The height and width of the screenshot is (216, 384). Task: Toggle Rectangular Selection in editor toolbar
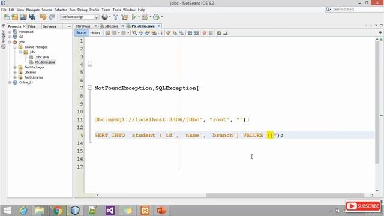(x=160, y=33)
